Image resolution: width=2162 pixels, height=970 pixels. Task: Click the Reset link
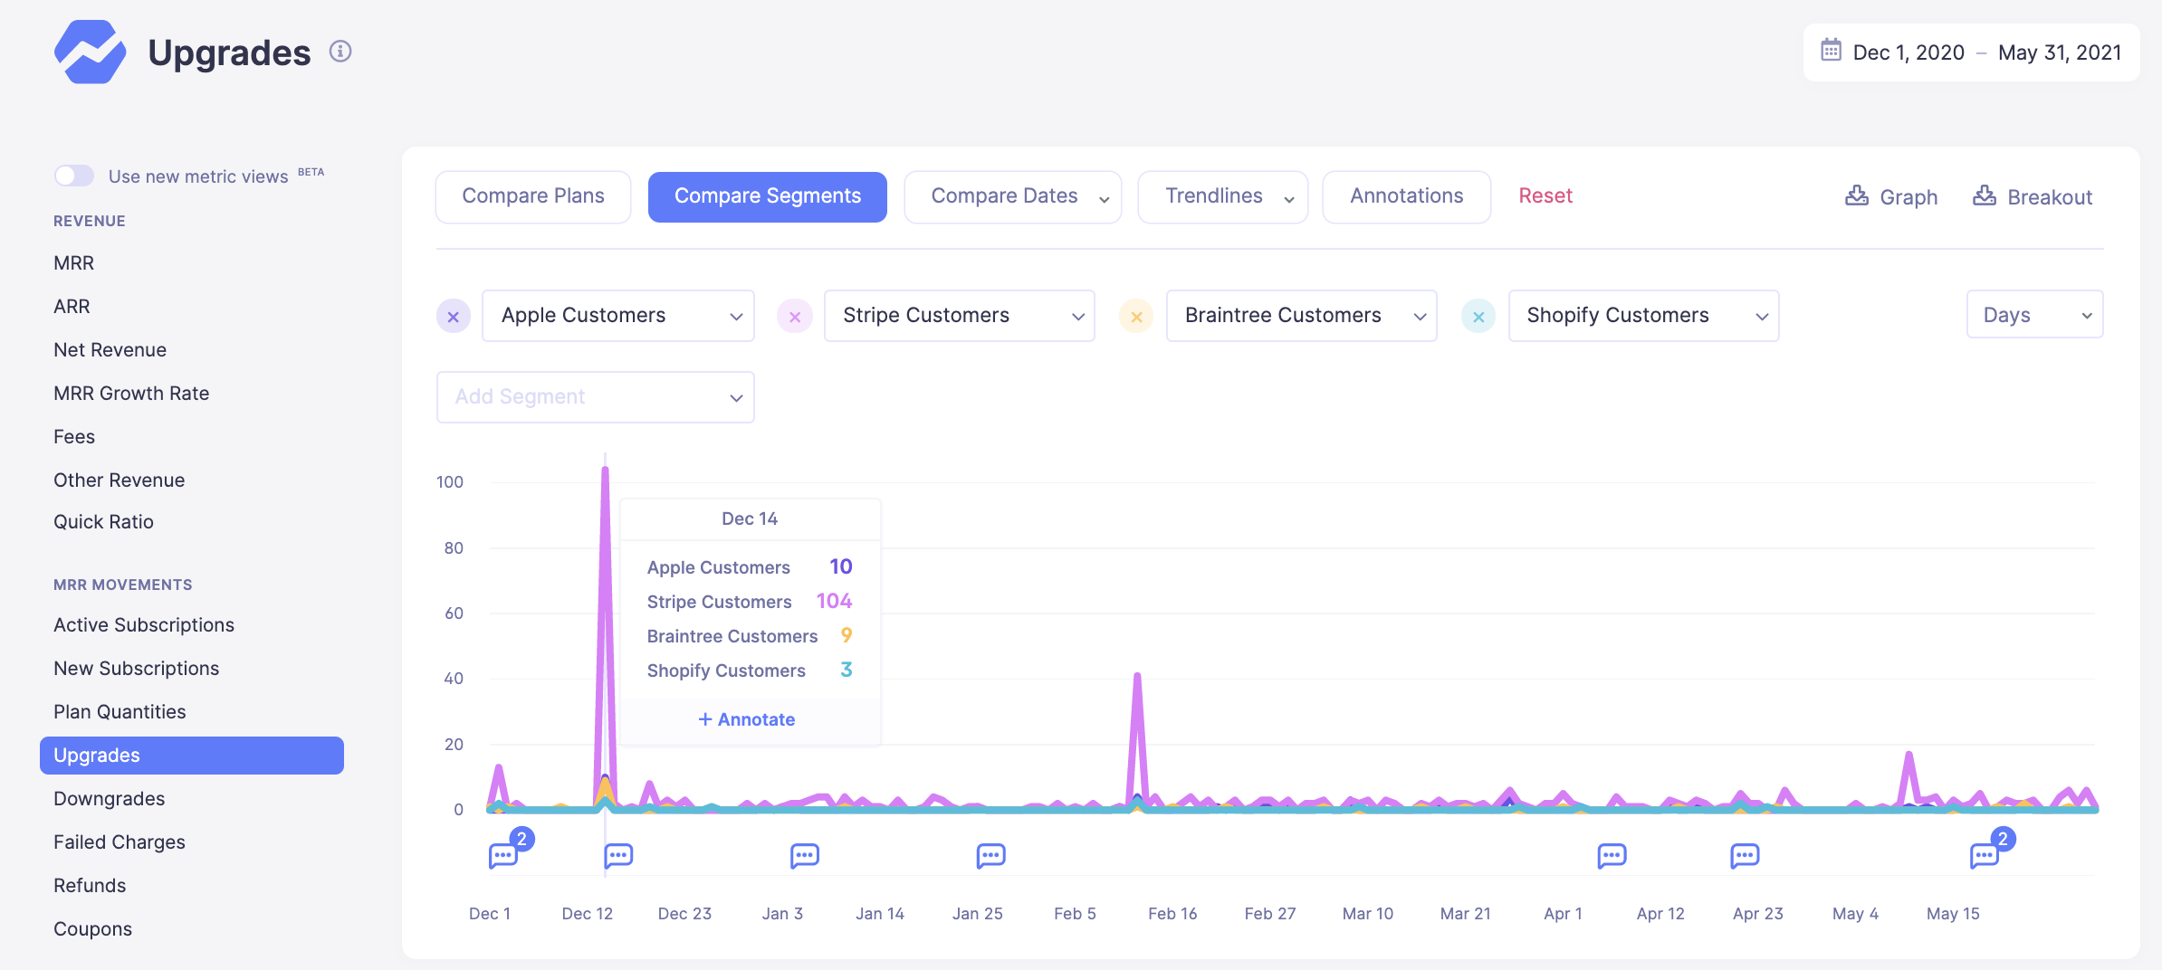[x=1545, y=195]
